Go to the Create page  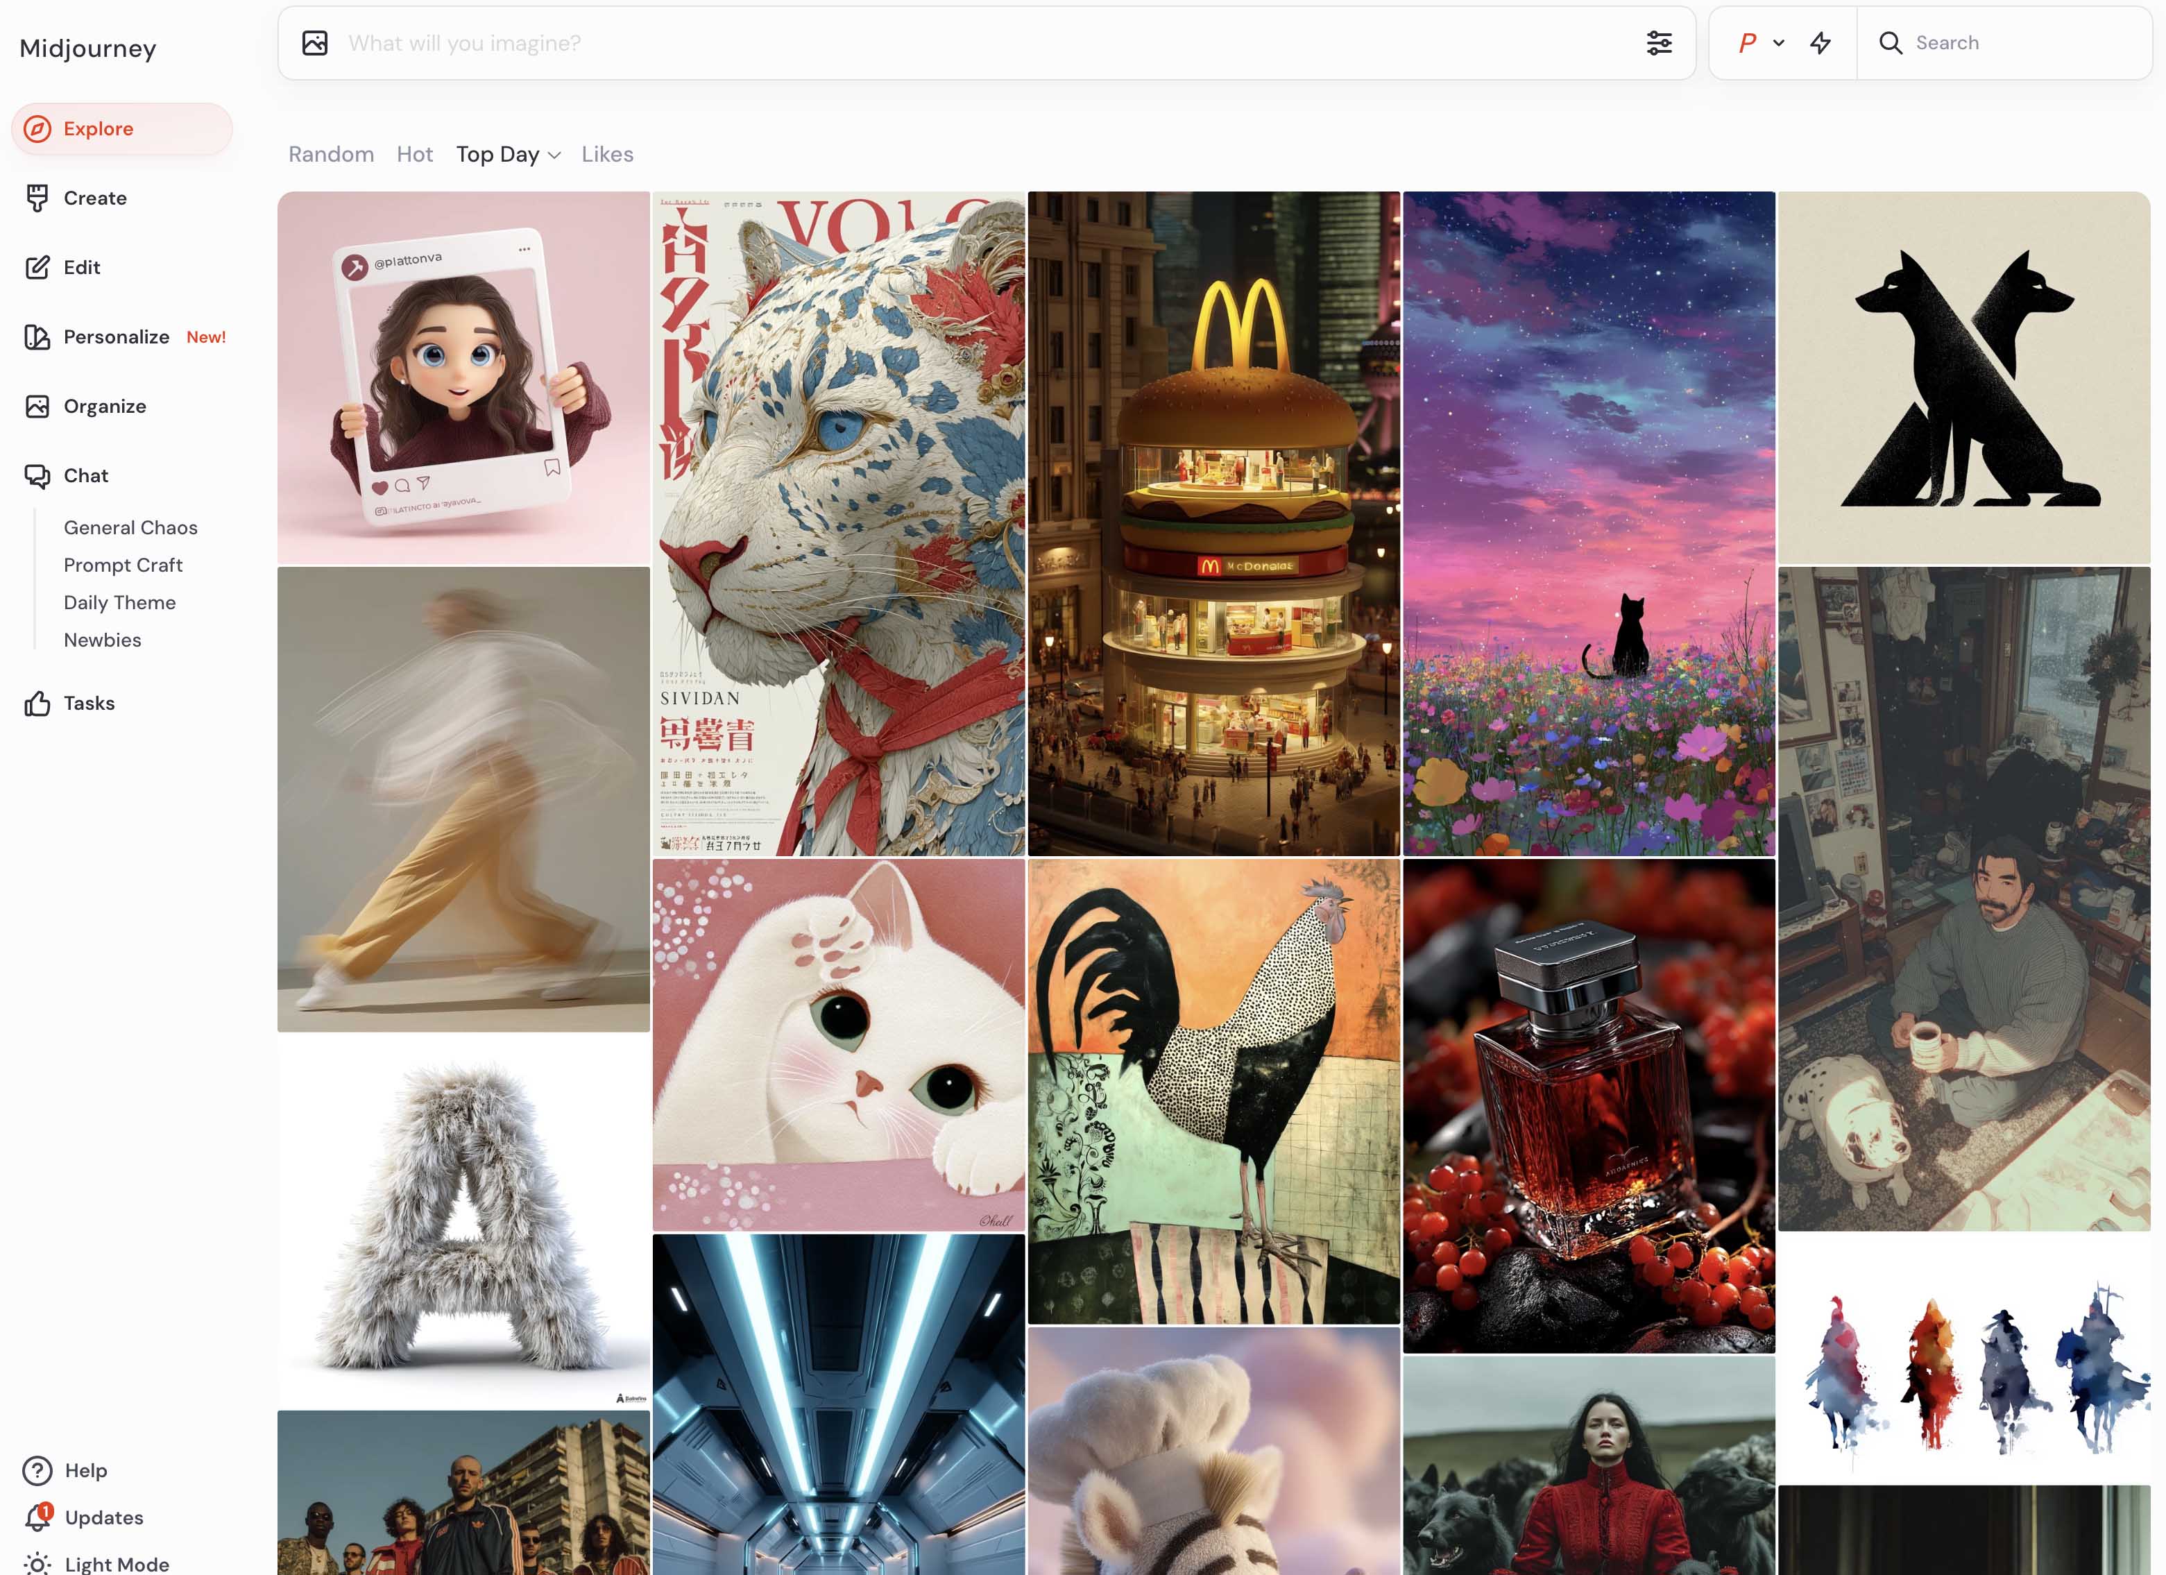[x=96, y=198]
